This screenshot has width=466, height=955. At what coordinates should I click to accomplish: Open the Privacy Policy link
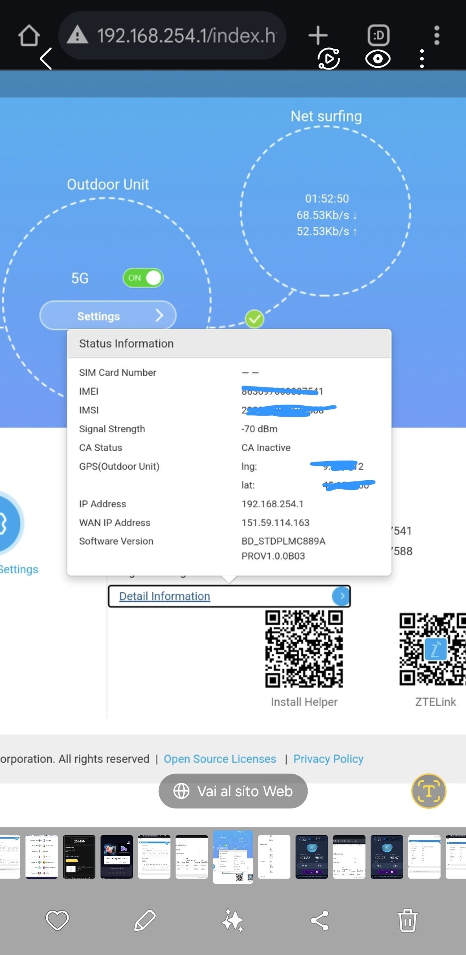(x=328, y=759)
